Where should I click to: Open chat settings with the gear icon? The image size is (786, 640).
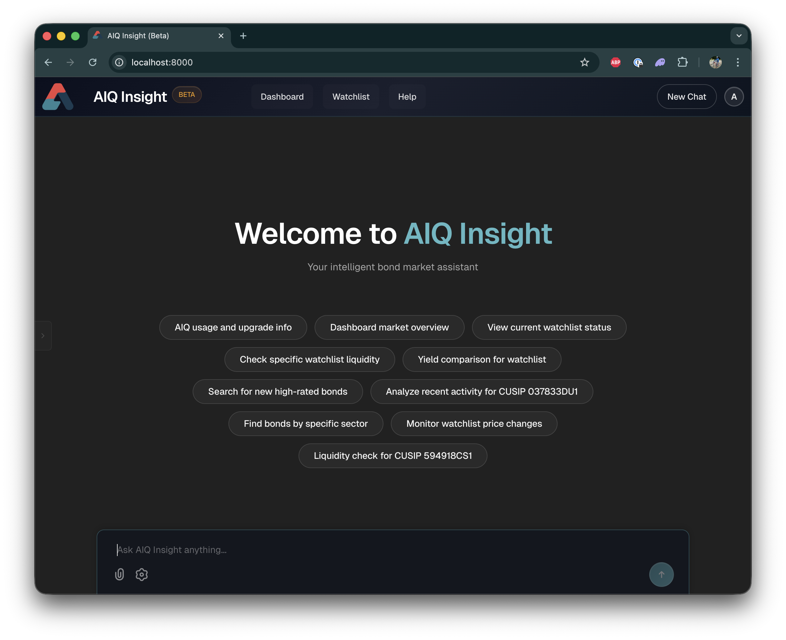coord(142,574)
